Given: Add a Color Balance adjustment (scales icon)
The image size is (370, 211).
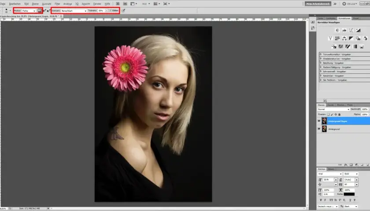Looking at the screenshot, I should pyautogui.click(x=344, y=38).
